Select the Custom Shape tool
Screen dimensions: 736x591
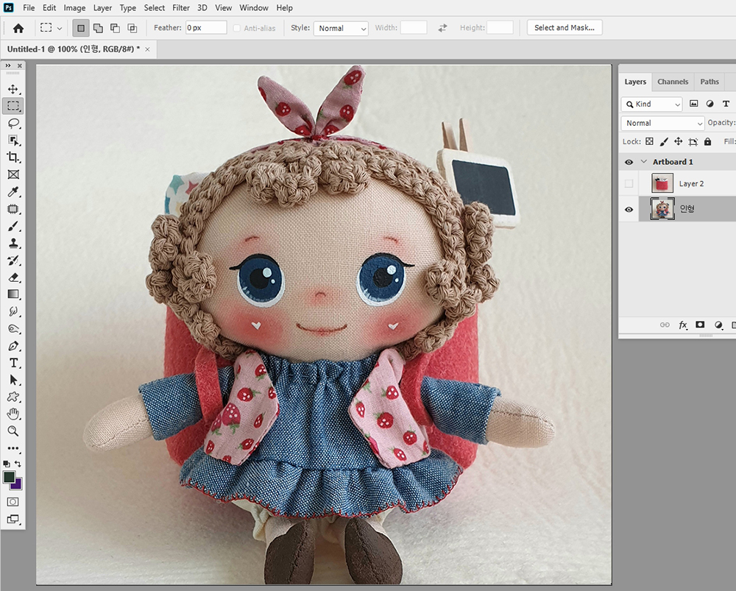pyautogui.click(x=13, y=397)
